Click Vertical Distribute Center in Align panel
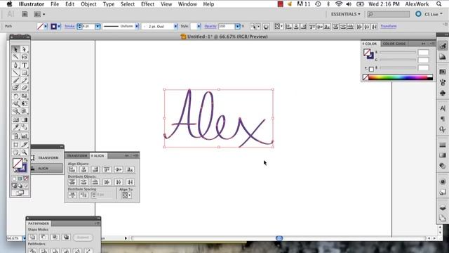The image size is (449, 253). pyautogui.click(x=83, y=182)
